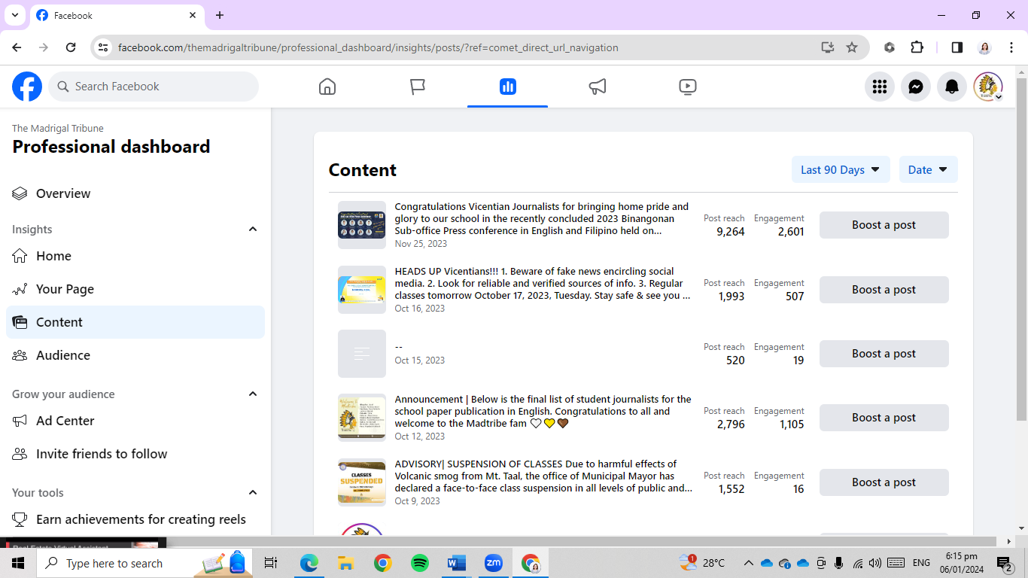Screen dimensions: 1028x578
Task: Switch to the Facebook browser tab
Action: tap(117, 15)
